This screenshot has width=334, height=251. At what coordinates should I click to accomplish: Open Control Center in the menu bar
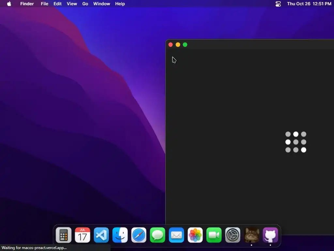tap(278, 4)
